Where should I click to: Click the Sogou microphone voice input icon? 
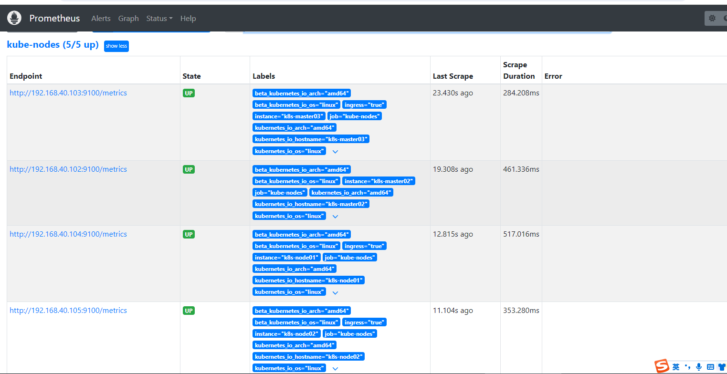tap(699, 367)
